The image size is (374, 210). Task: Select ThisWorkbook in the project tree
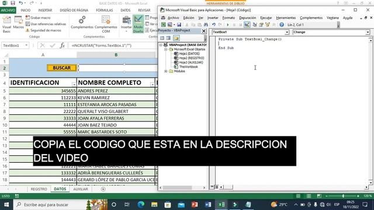coord(188,66)
